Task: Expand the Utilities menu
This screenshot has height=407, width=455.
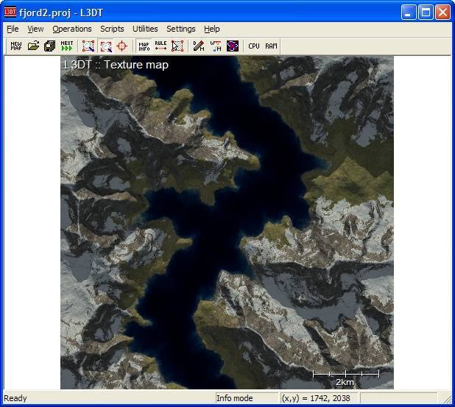Action: coord(145,29)
